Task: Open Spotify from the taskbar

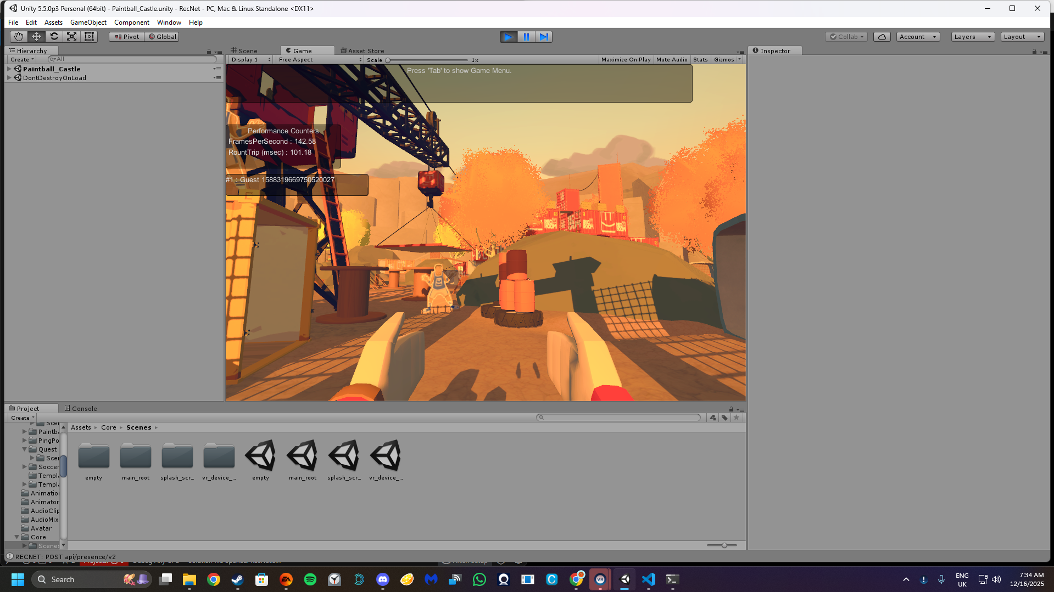Action: coord(310,579)
